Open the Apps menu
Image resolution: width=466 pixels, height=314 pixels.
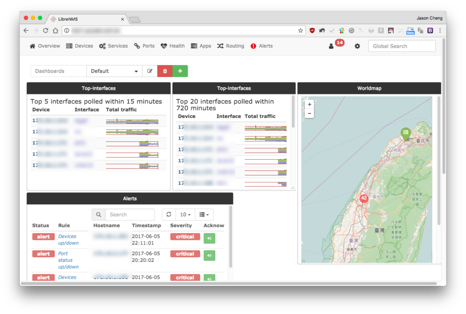coord(201,46)
